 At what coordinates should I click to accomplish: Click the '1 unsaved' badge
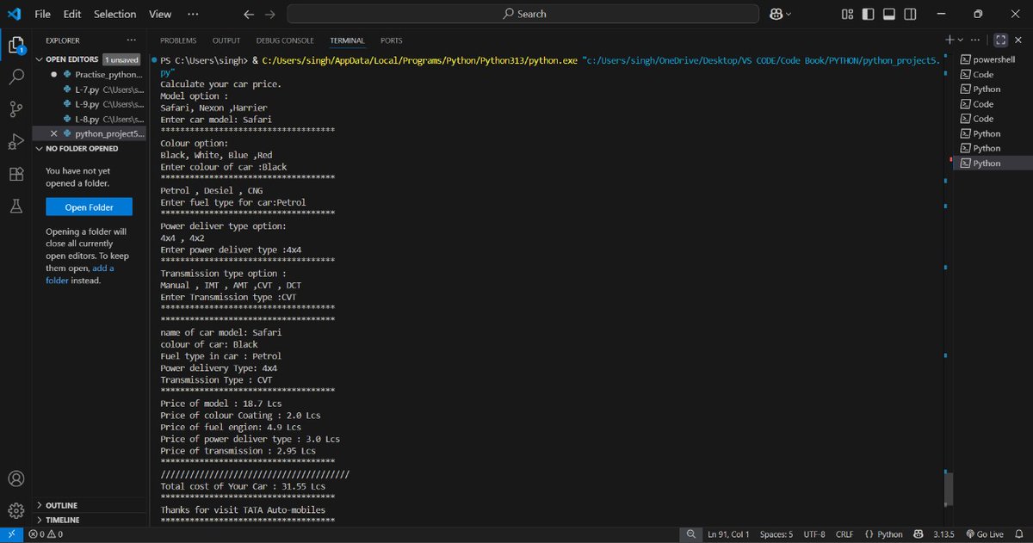pos(121,59)
